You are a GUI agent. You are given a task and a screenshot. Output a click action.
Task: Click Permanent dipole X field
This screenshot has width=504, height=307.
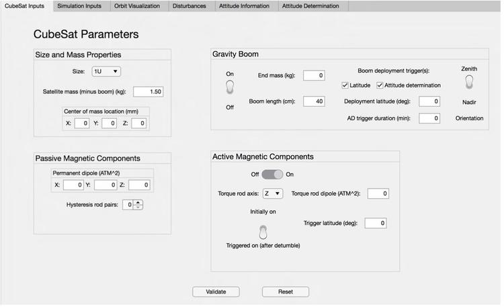(73, 185)
